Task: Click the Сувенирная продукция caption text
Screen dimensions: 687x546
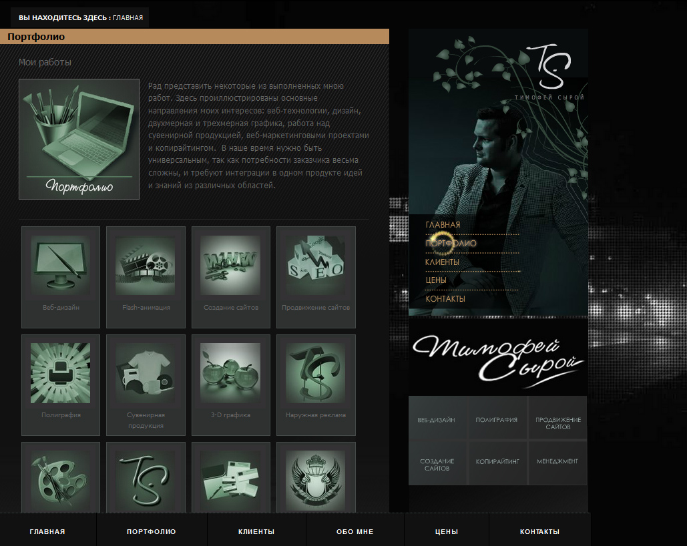Action: (146, 421)
